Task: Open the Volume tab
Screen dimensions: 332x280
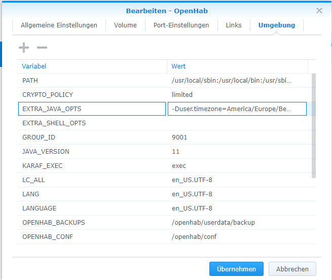Action: (x=125, y=25)
